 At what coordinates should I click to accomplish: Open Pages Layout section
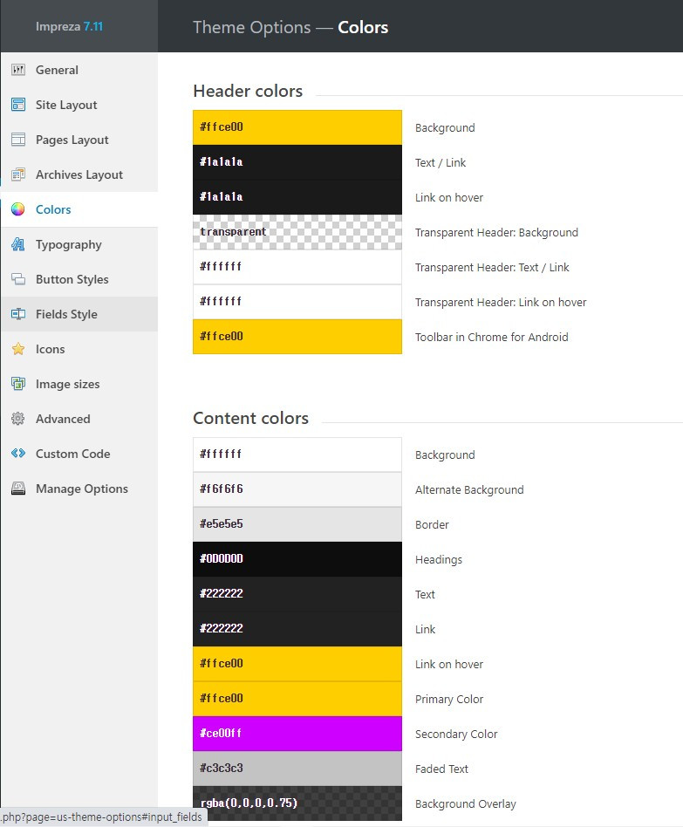coord(79,140)
